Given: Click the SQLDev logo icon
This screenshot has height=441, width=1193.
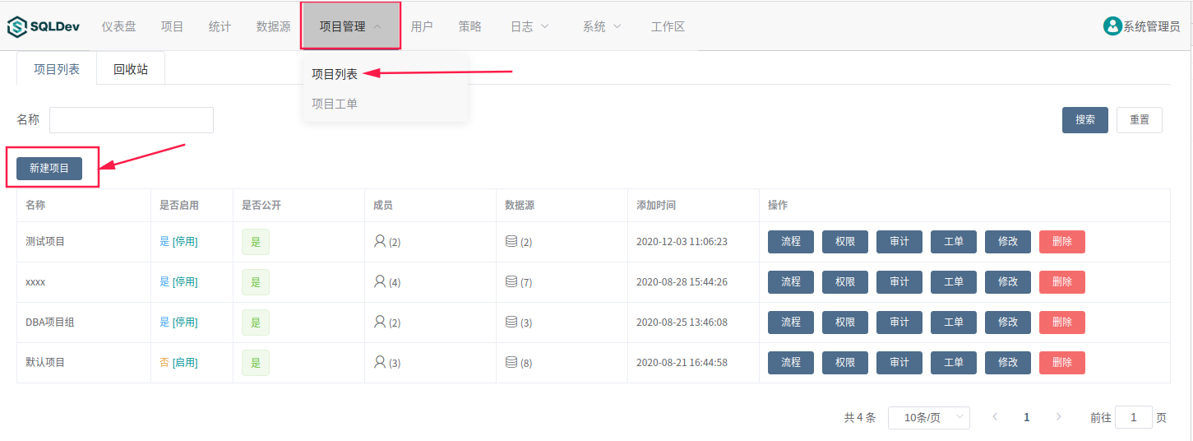Looking at the screenshot, I should pos(17,27).
